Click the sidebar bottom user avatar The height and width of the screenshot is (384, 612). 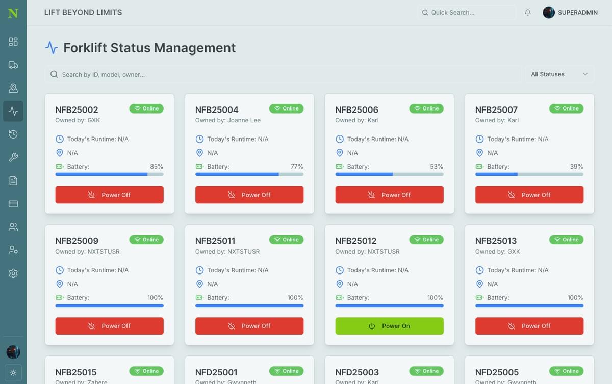coord(13,352)
